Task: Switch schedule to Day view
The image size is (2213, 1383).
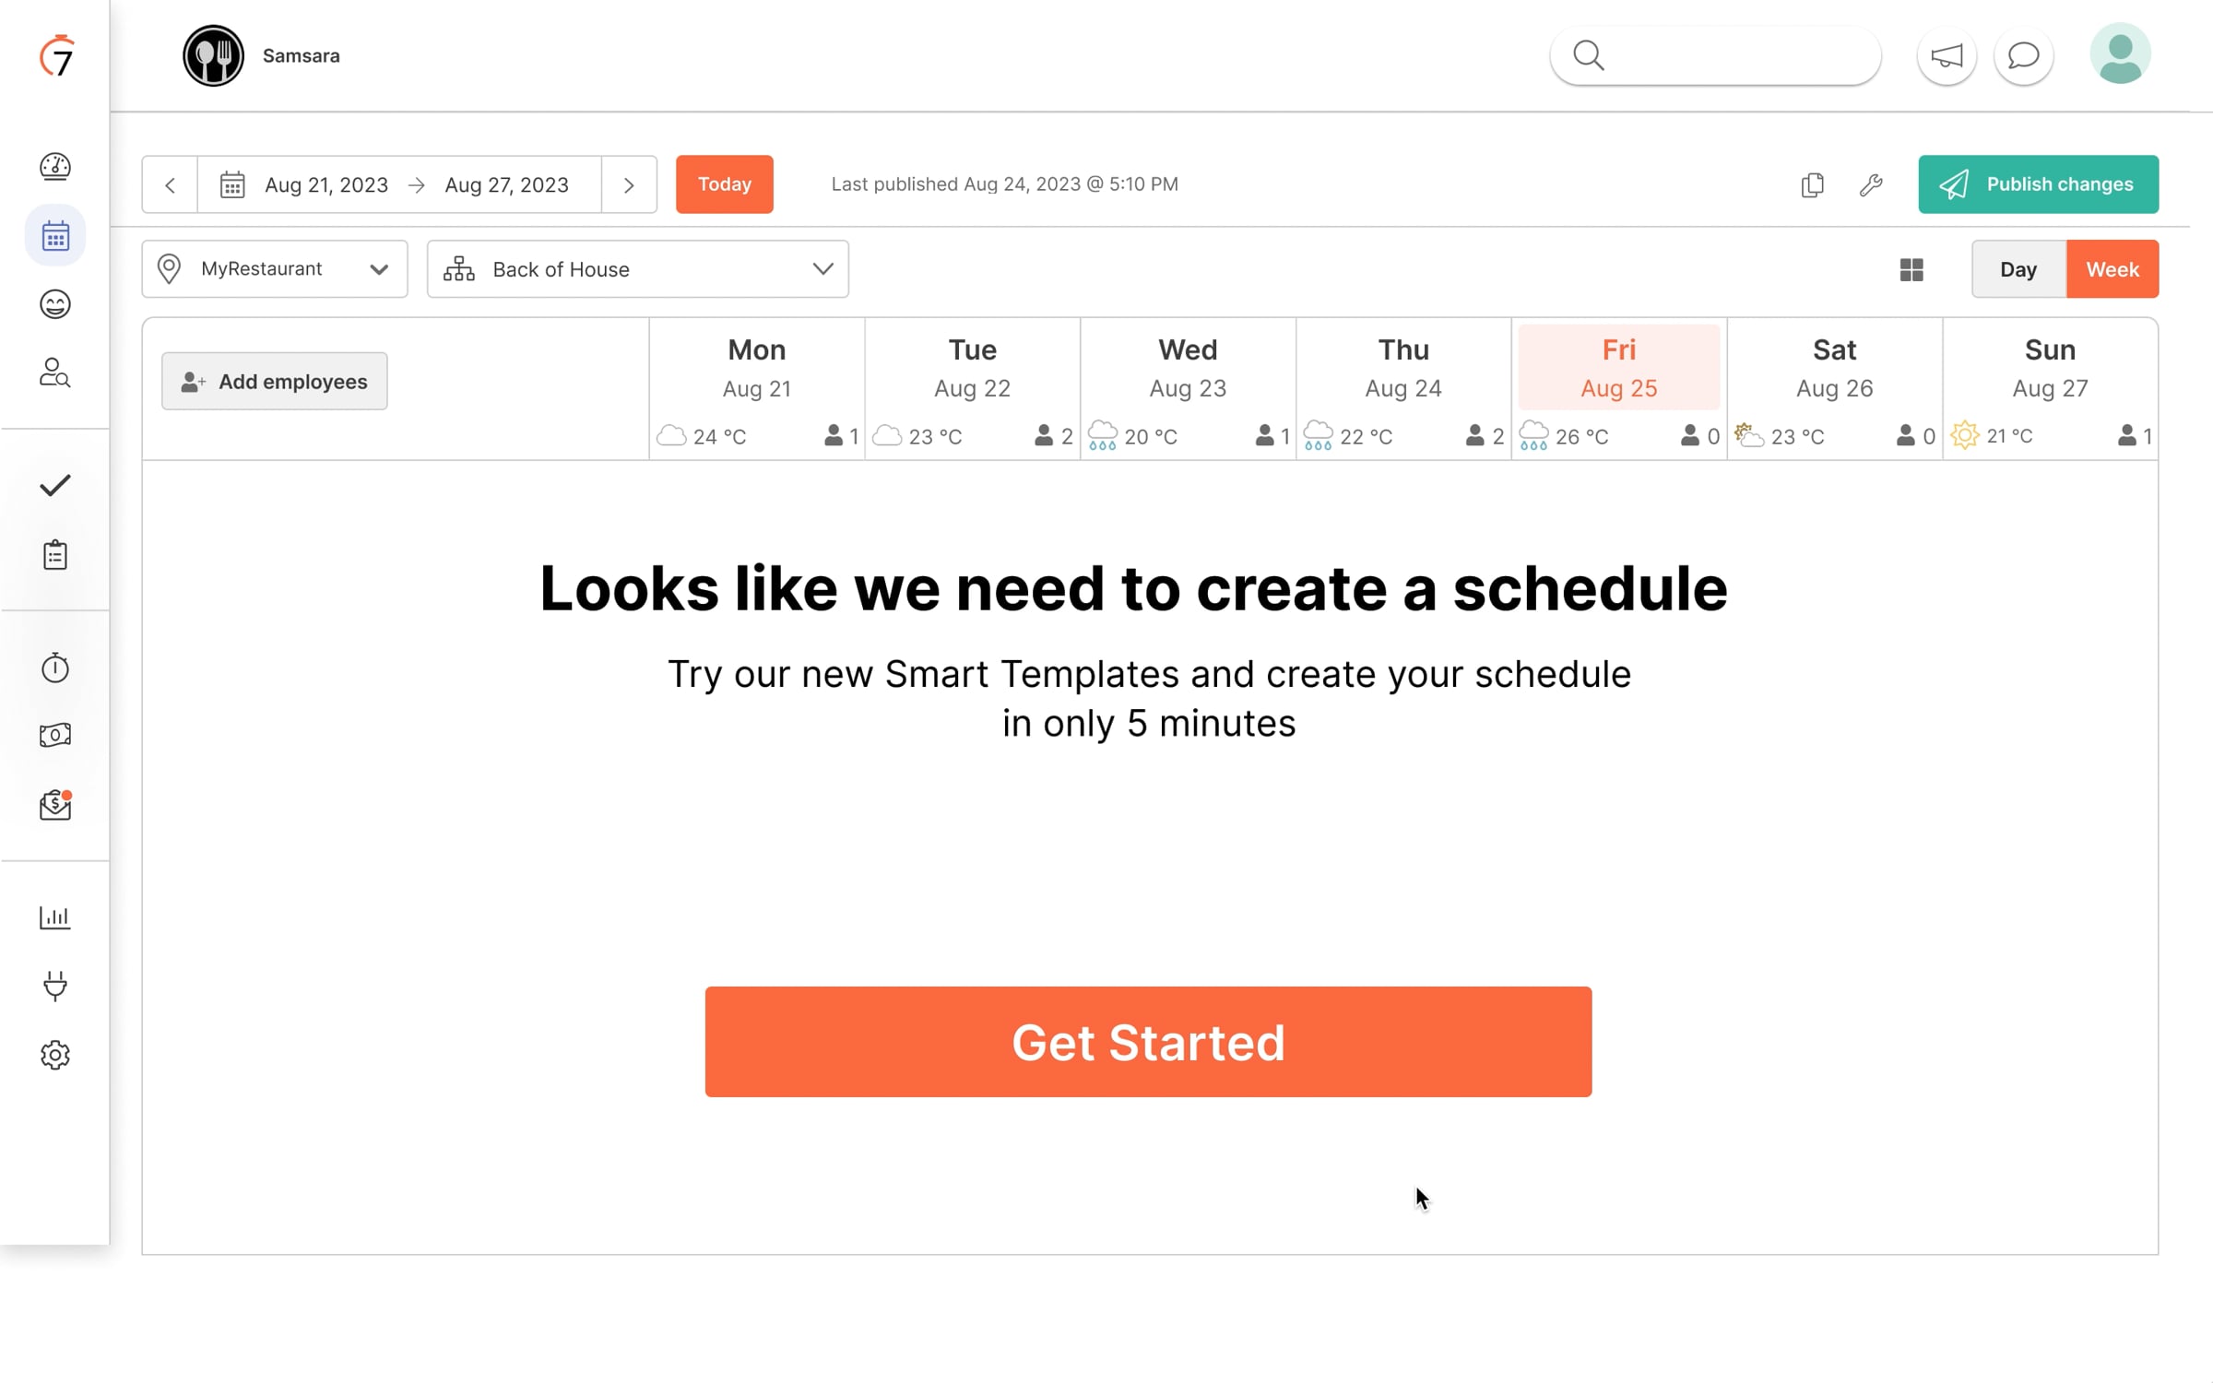Action: (x=2018, y=269)
